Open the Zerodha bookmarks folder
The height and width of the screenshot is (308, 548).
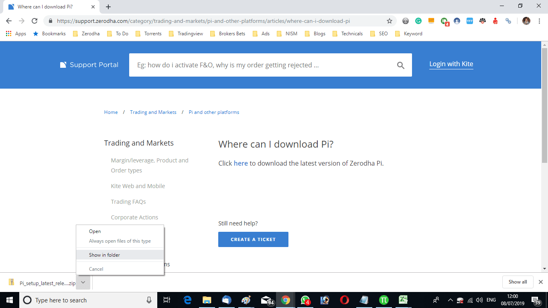pos(86,34)
